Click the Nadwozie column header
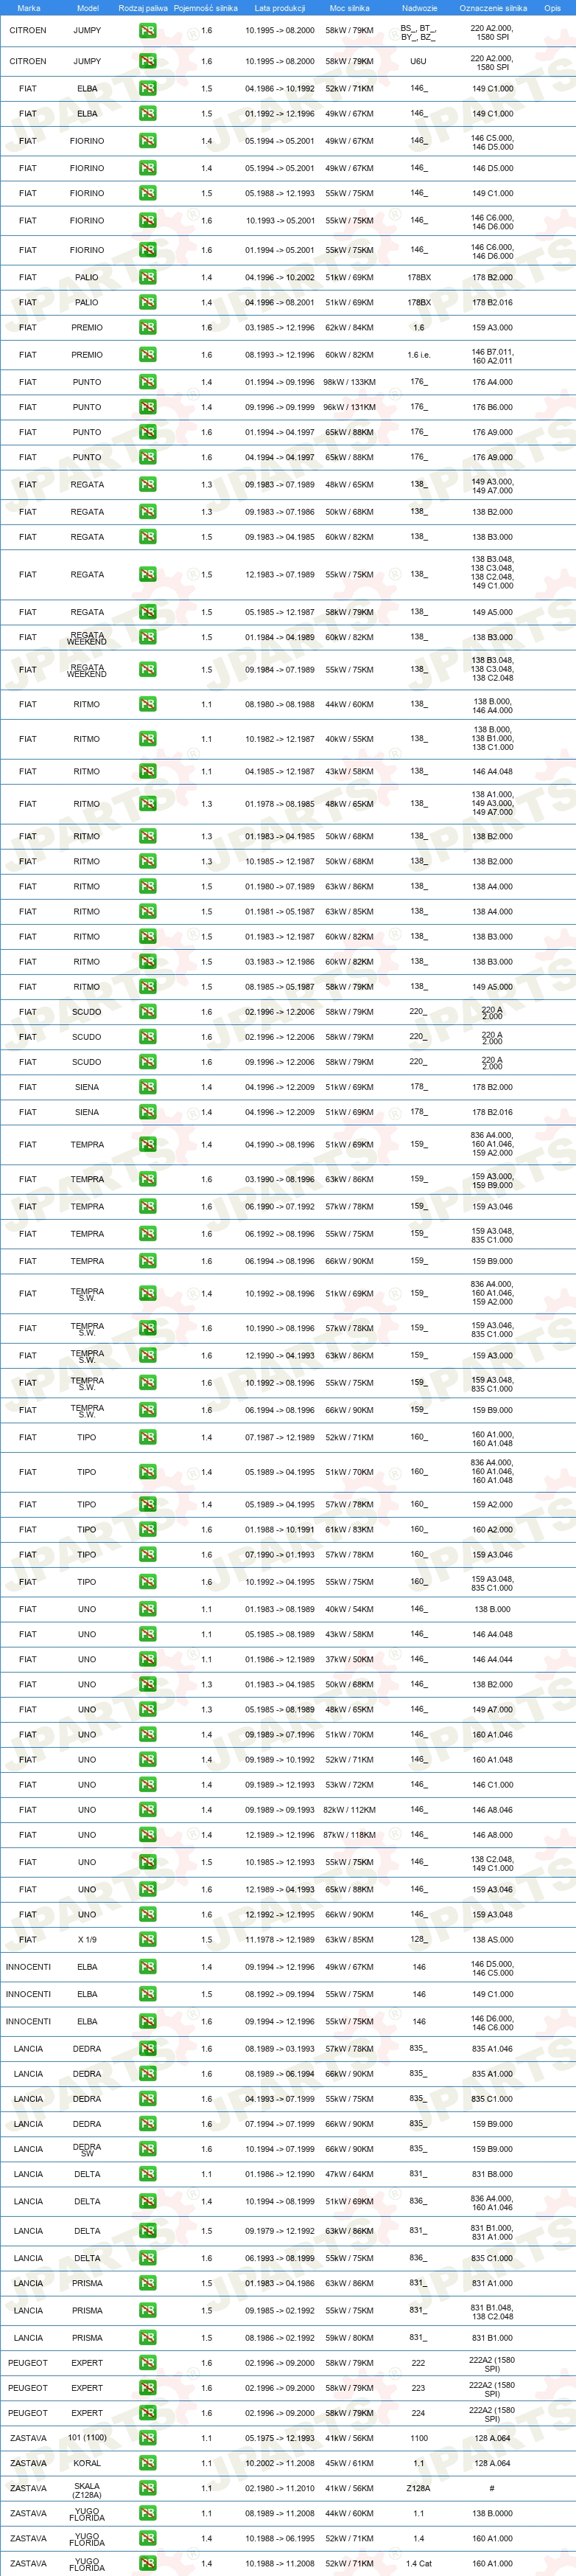The width and height of the screenshot is (576, 2576). 419,8
